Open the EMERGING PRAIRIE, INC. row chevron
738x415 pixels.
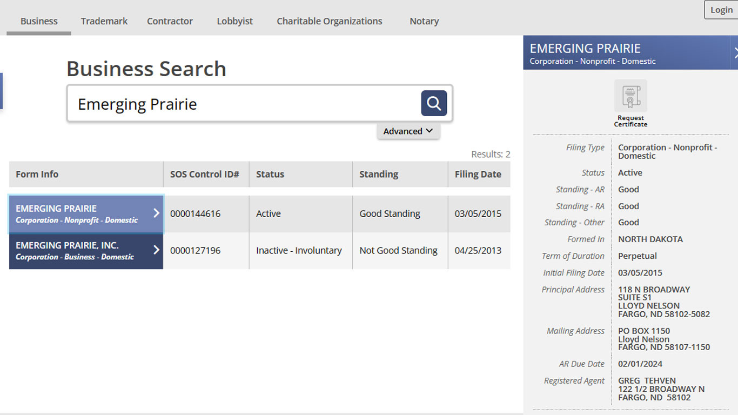coord(156,250)
